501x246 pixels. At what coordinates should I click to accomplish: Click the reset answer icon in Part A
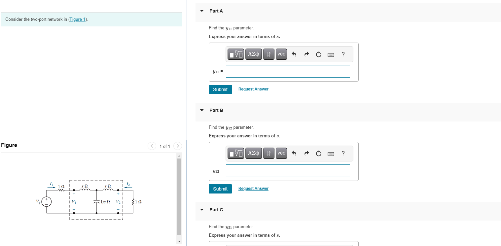point(318,54)
